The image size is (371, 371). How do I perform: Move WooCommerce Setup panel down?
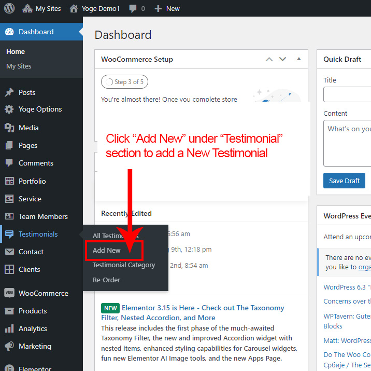pos(282,59)
